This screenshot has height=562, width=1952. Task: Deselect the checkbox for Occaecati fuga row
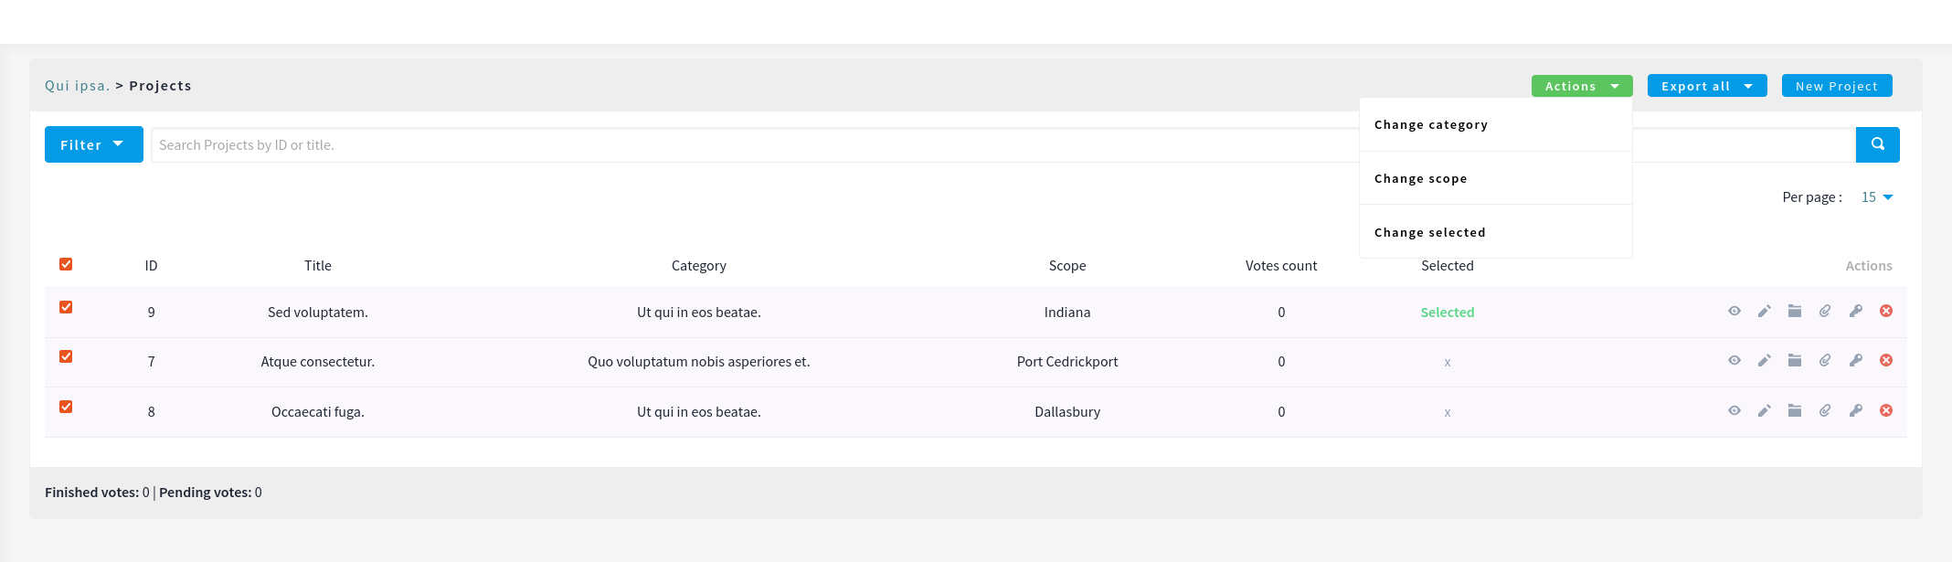(x=66, y=407)
